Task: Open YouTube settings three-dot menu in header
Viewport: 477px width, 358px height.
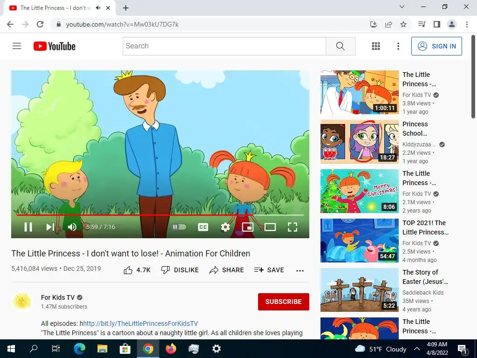Action: point(398,46)
